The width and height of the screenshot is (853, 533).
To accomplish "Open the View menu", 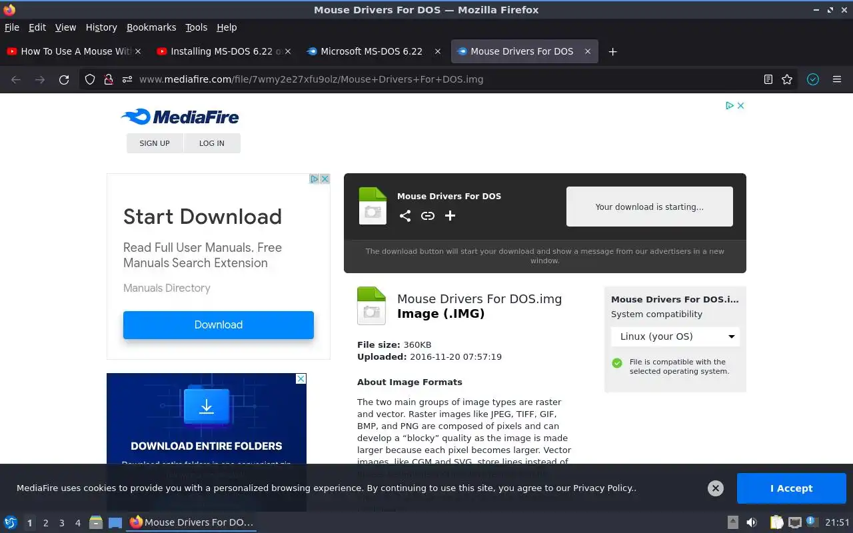I will point(65,27).
